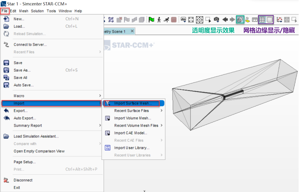Click the Auto Save icon
This screenshot has height=192, width=302.
click(x=6, y=85)
